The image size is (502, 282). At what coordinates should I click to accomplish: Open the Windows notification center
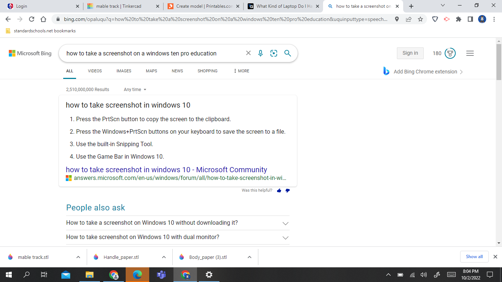click(490, 275)
